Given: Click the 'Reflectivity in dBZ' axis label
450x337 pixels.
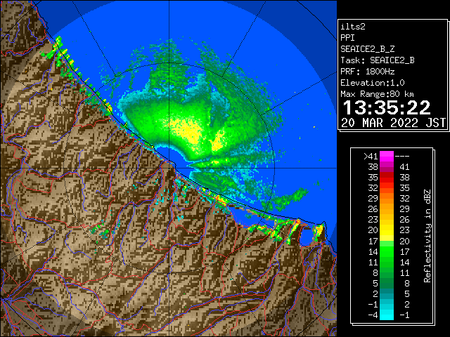Looking at the screenshot, I should pyautogui.click(x=427, y=236).
